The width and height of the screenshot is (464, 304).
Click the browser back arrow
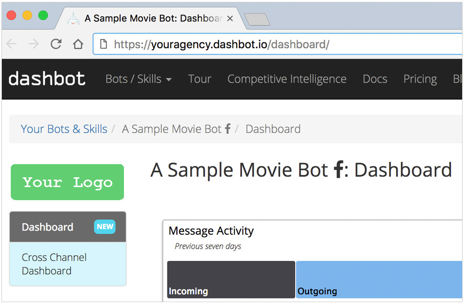pos(12,44)
